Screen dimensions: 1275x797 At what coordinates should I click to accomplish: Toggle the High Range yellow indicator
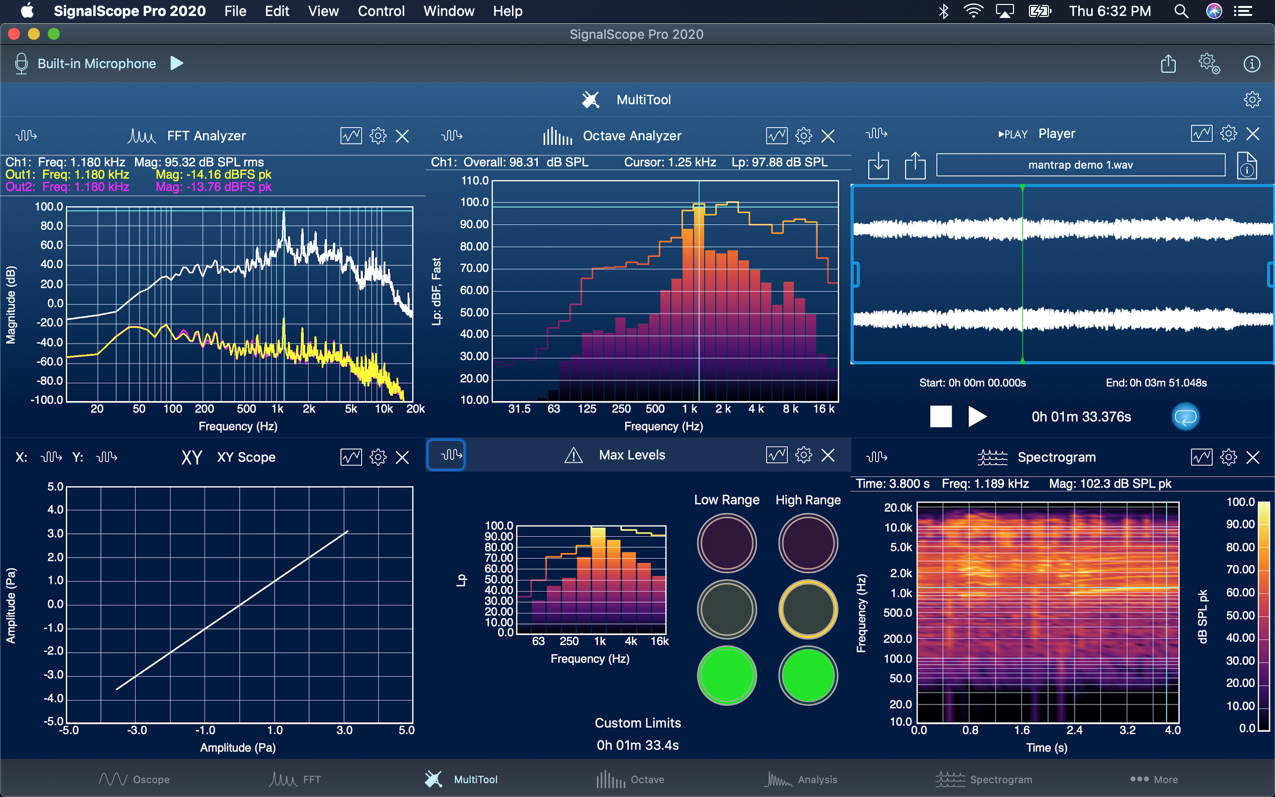click(x=808, y=609)
